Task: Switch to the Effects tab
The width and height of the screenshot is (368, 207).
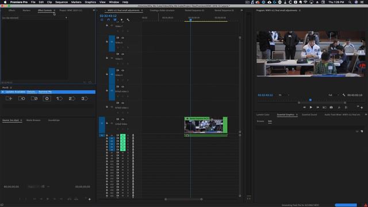Action: (11, 10)
